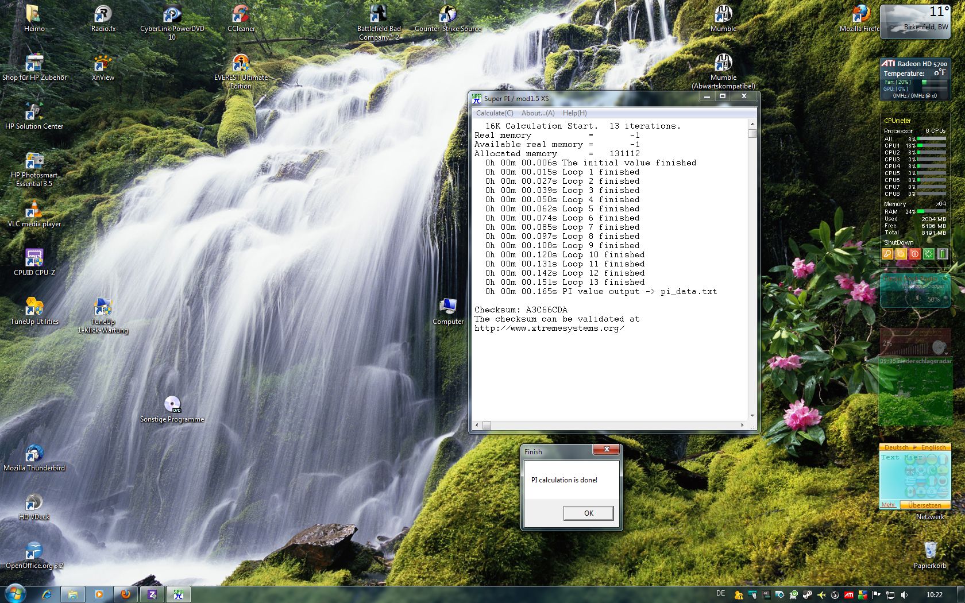Open the TuneUp Utilities shortcut
The width and height of the screenshot is (965, 603).
coord(34,307)
